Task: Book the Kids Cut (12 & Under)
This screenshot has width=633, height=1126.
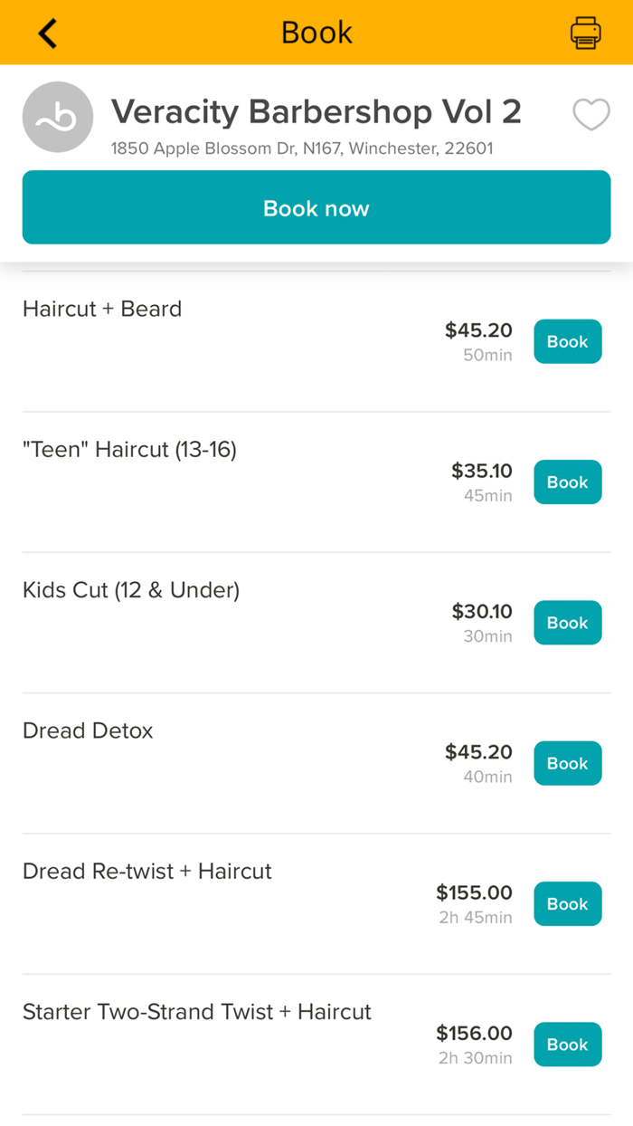Action: [x=567, y=623]
